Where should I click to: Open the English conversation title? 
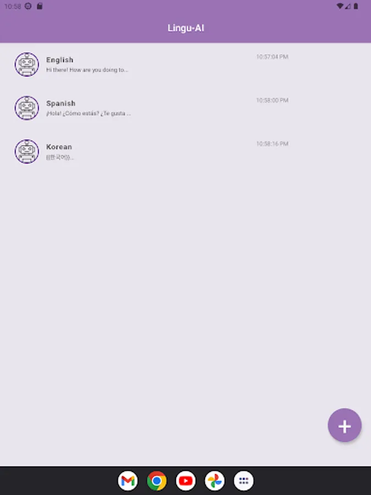(x=59, y=60)
